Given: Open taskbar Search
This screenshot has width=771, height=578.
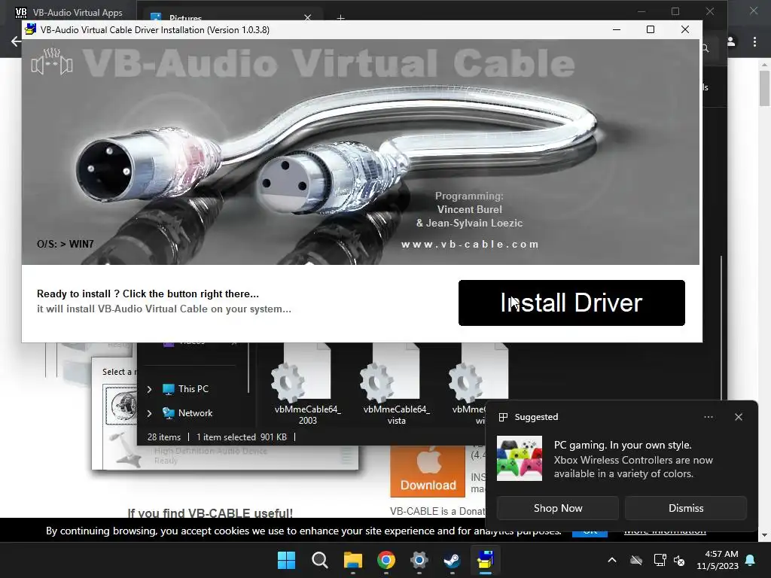Looking at the screenshot, I should point(319,560).
